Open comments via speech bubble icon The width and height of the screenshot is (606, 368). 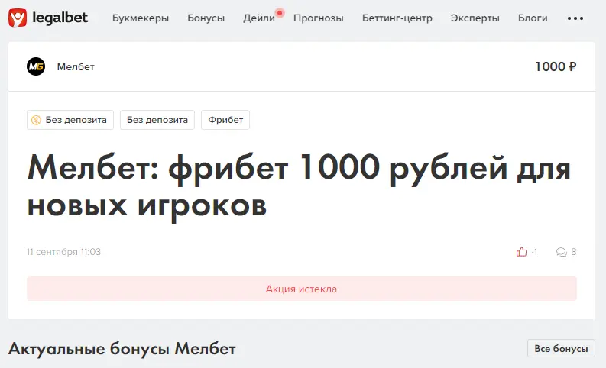561,252
